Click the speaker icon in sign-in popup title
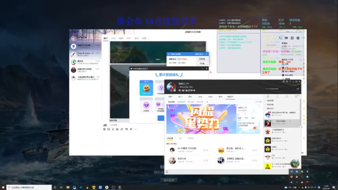Viewport: 338px width, 190px height. 131,69
